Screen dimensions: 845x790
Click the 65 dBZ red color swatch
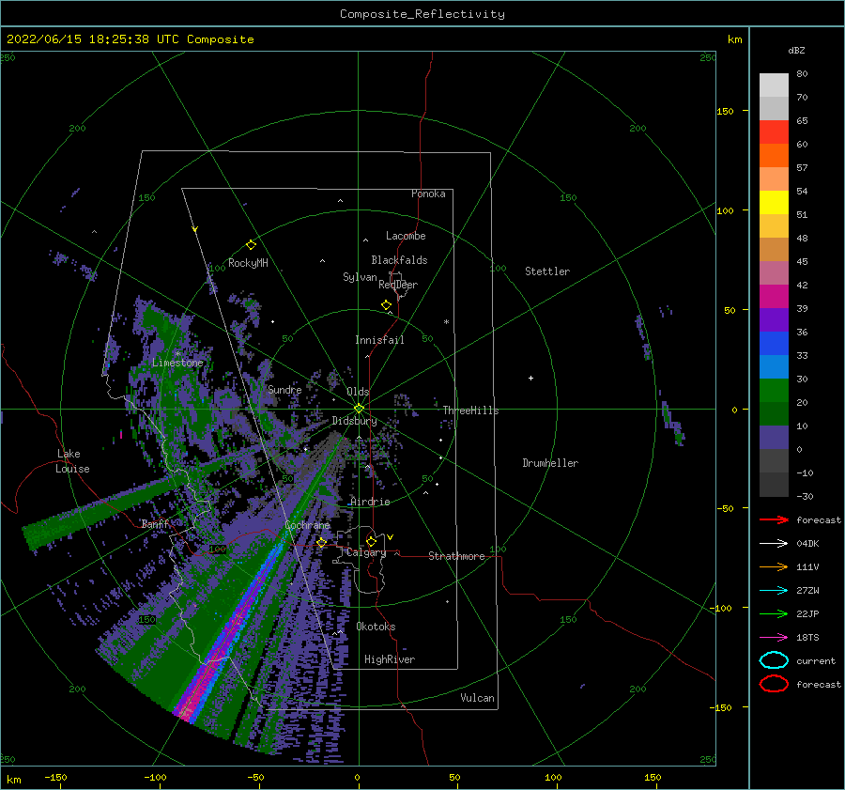774,132
